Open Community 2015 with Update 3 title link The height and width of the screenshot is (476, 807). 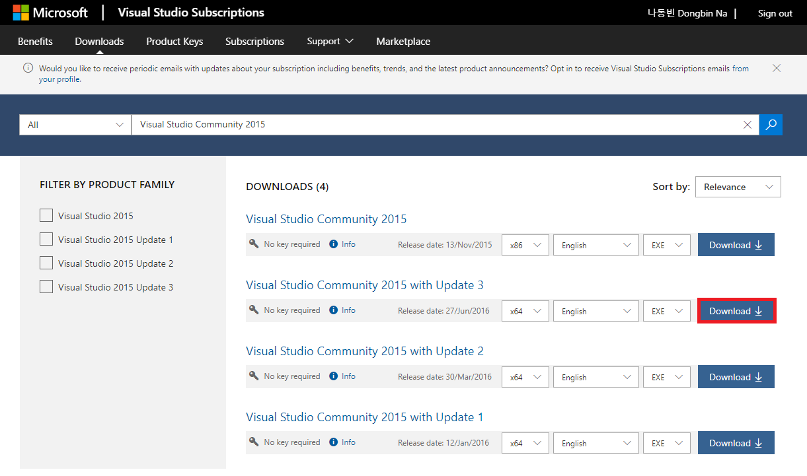[364, 285]
